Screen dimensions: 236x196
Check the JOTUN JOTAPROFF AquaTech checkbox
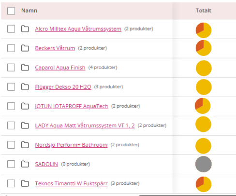coord(11,106)
